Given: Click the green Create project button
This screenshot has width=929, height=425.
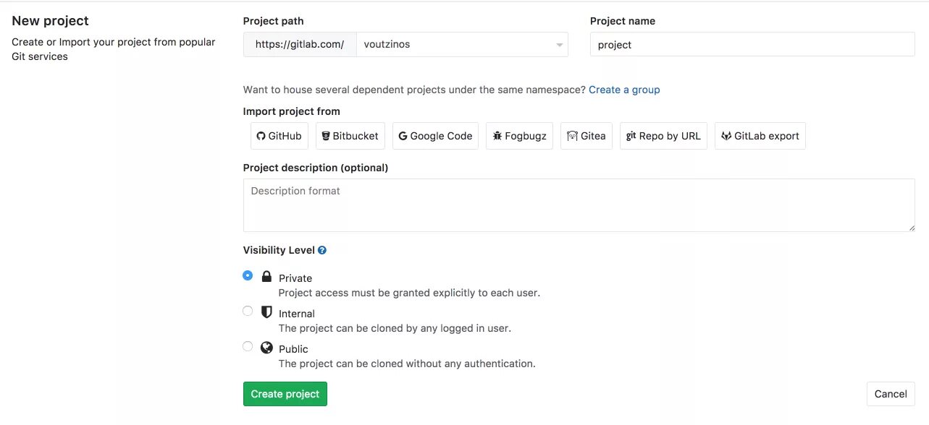Looking at the screenshot, I should click(285, 394).
